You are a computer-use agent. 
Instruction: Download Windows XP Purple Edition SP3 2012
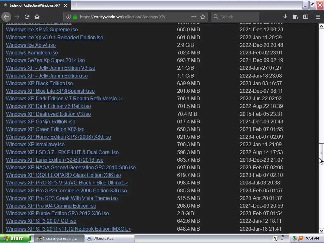pyautogui.click(x=58, y=214)
